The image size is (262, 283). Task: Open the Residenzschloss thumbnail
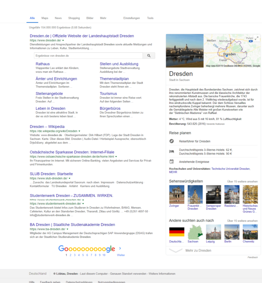232,195
